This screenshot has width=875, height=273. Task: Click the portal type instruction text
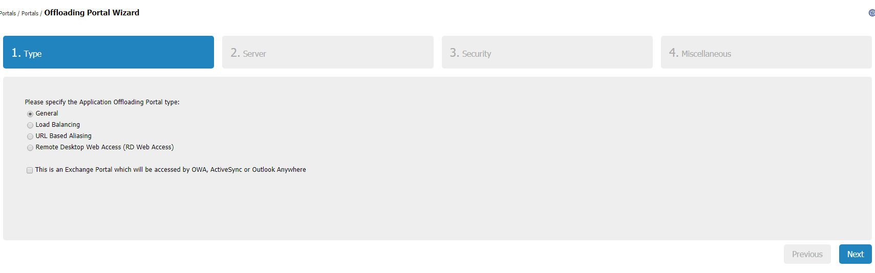(102, 102)
